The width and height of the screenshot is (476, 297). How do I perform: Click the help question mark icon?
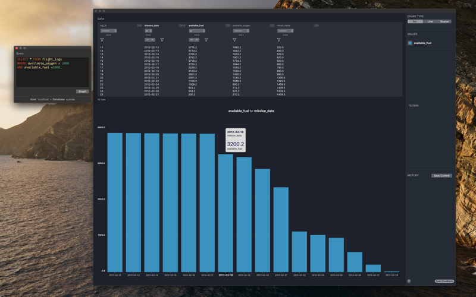(409, 281)
